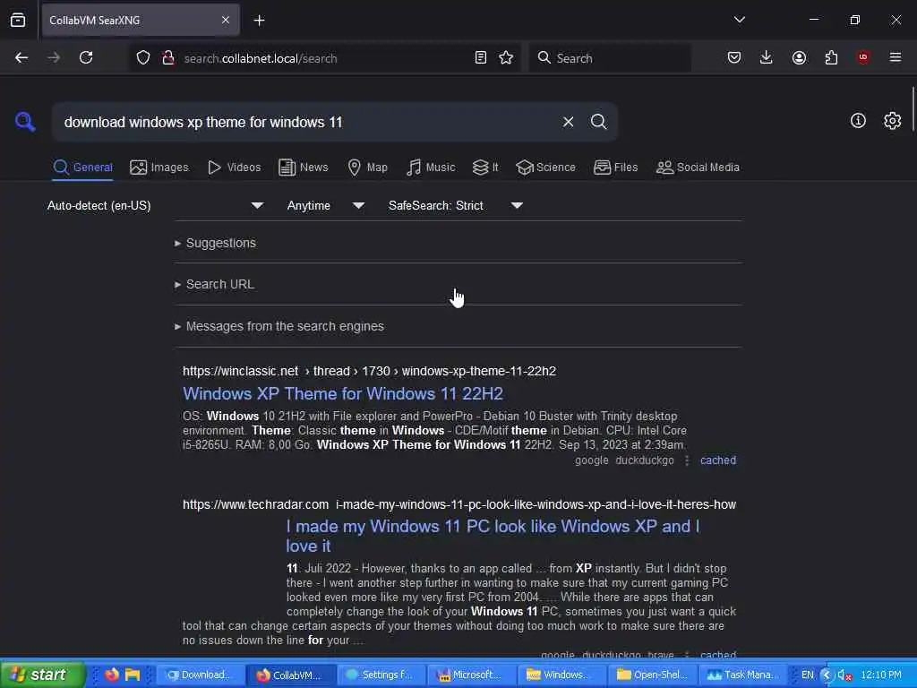Open the Windows XP start button
The height and width of the screenshot is (688, 917).
pyautogui.click(x=41, y=675)
